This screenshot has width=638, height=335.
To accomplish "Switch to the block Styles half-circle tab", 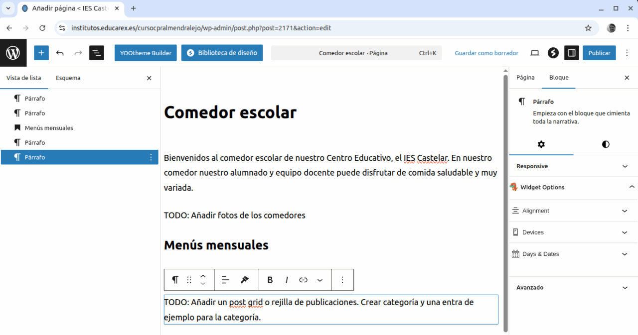I will [606, 144].
